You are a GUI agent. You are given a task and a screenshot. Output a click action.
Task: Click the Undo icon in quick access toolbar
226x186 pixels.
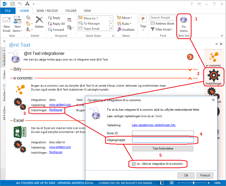(20, 4)
